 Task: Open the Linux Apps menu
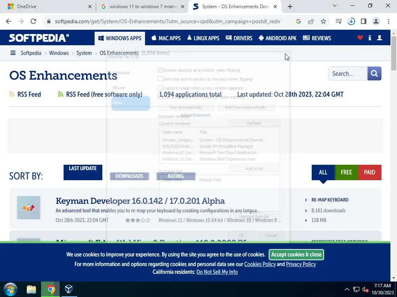[x=203, y=38]
